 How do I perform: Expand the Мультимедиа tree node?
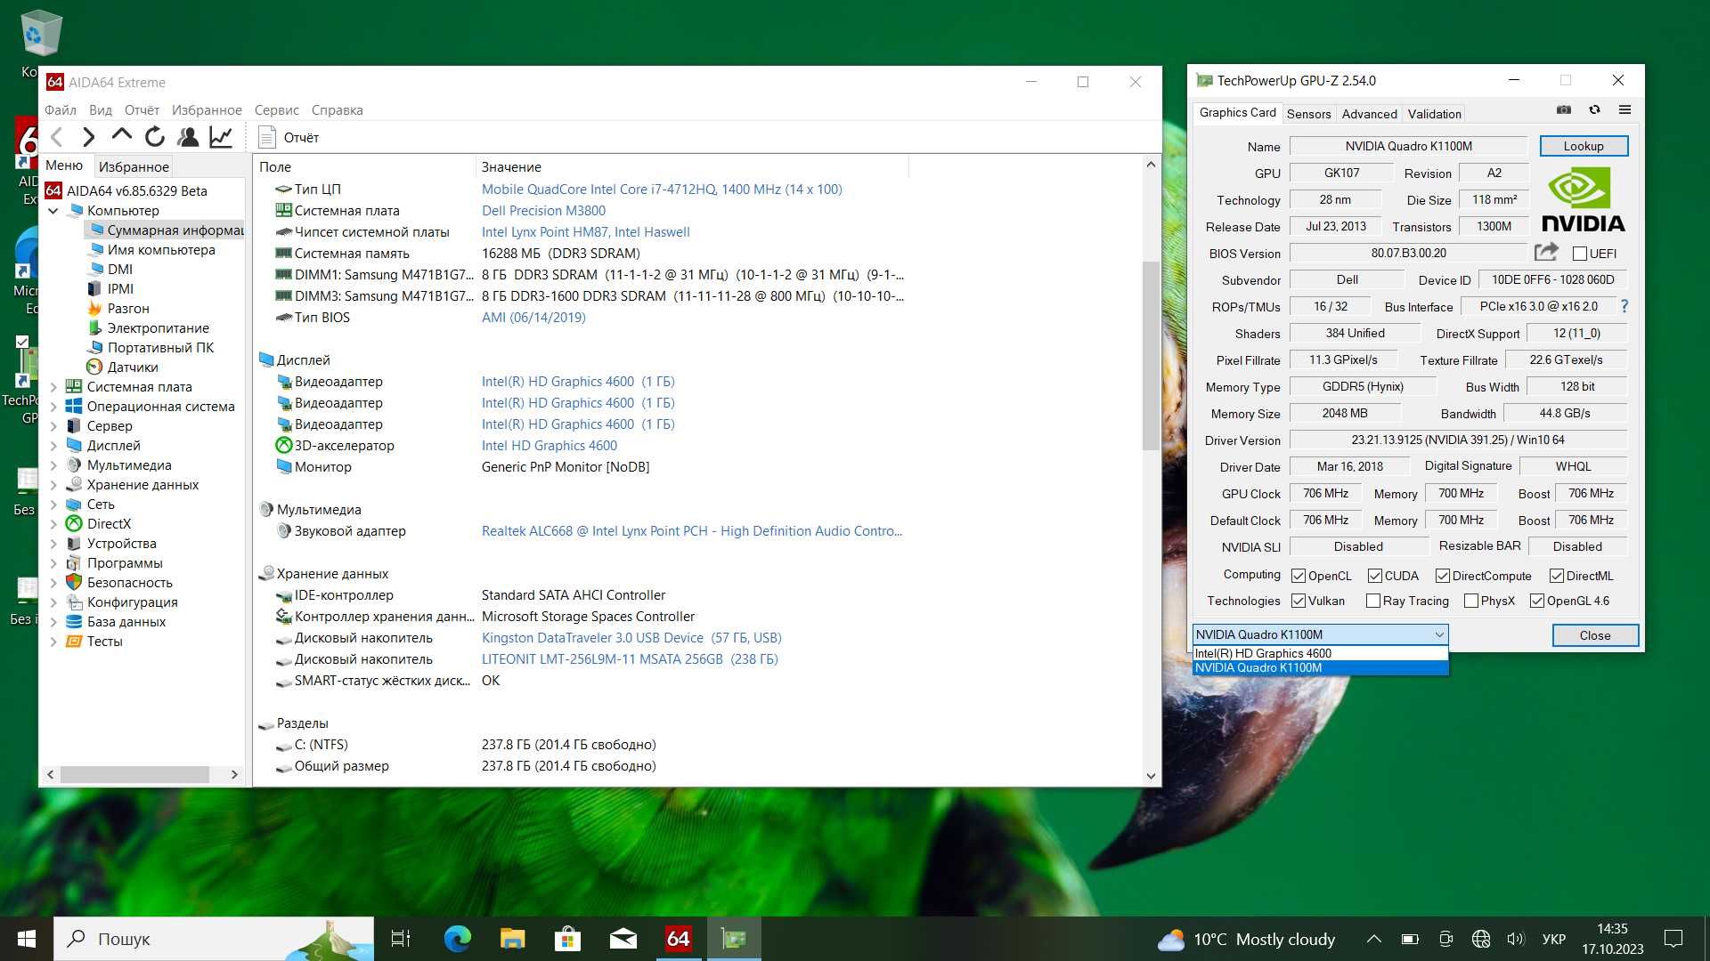[53, 465]
